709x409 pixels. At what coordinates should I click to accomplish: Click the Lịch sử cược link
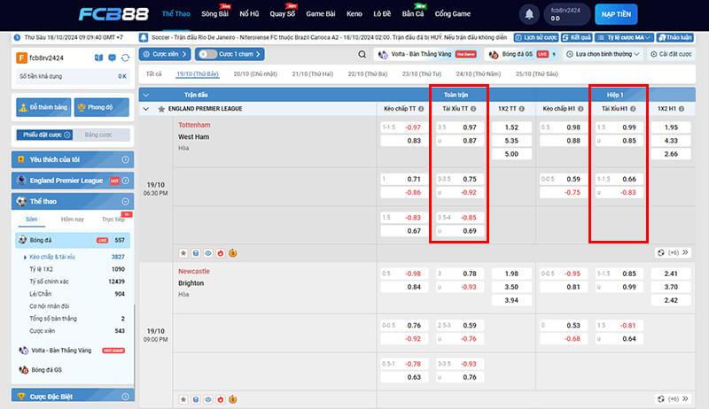point(536,38)
